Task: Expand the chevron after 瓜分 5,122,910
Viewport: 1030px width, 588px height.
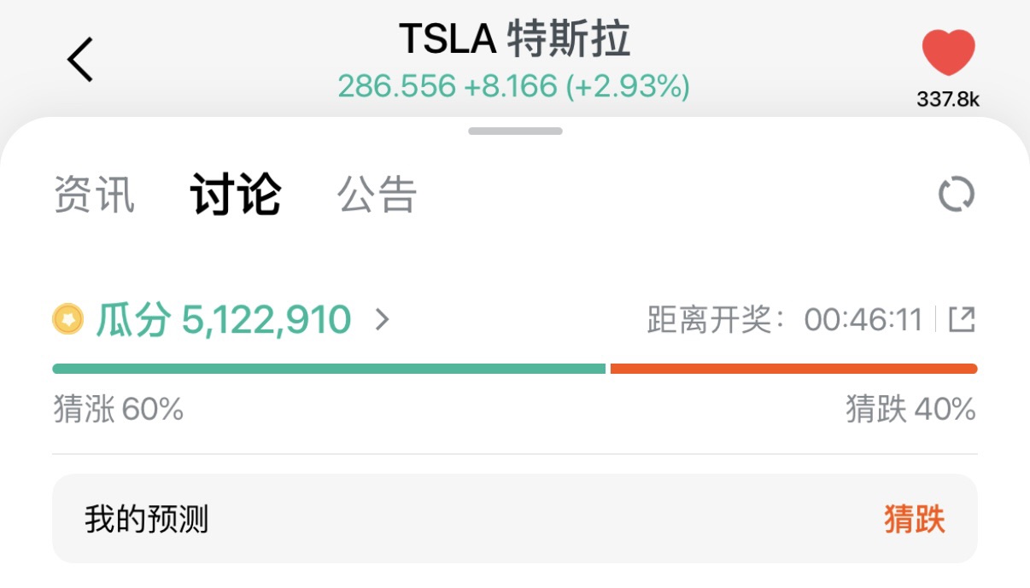Action: coord(383,320)
